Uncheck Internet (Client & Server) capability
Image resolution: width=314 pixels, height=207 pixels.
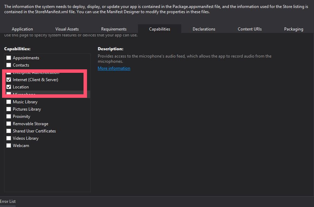coord(9,80)
